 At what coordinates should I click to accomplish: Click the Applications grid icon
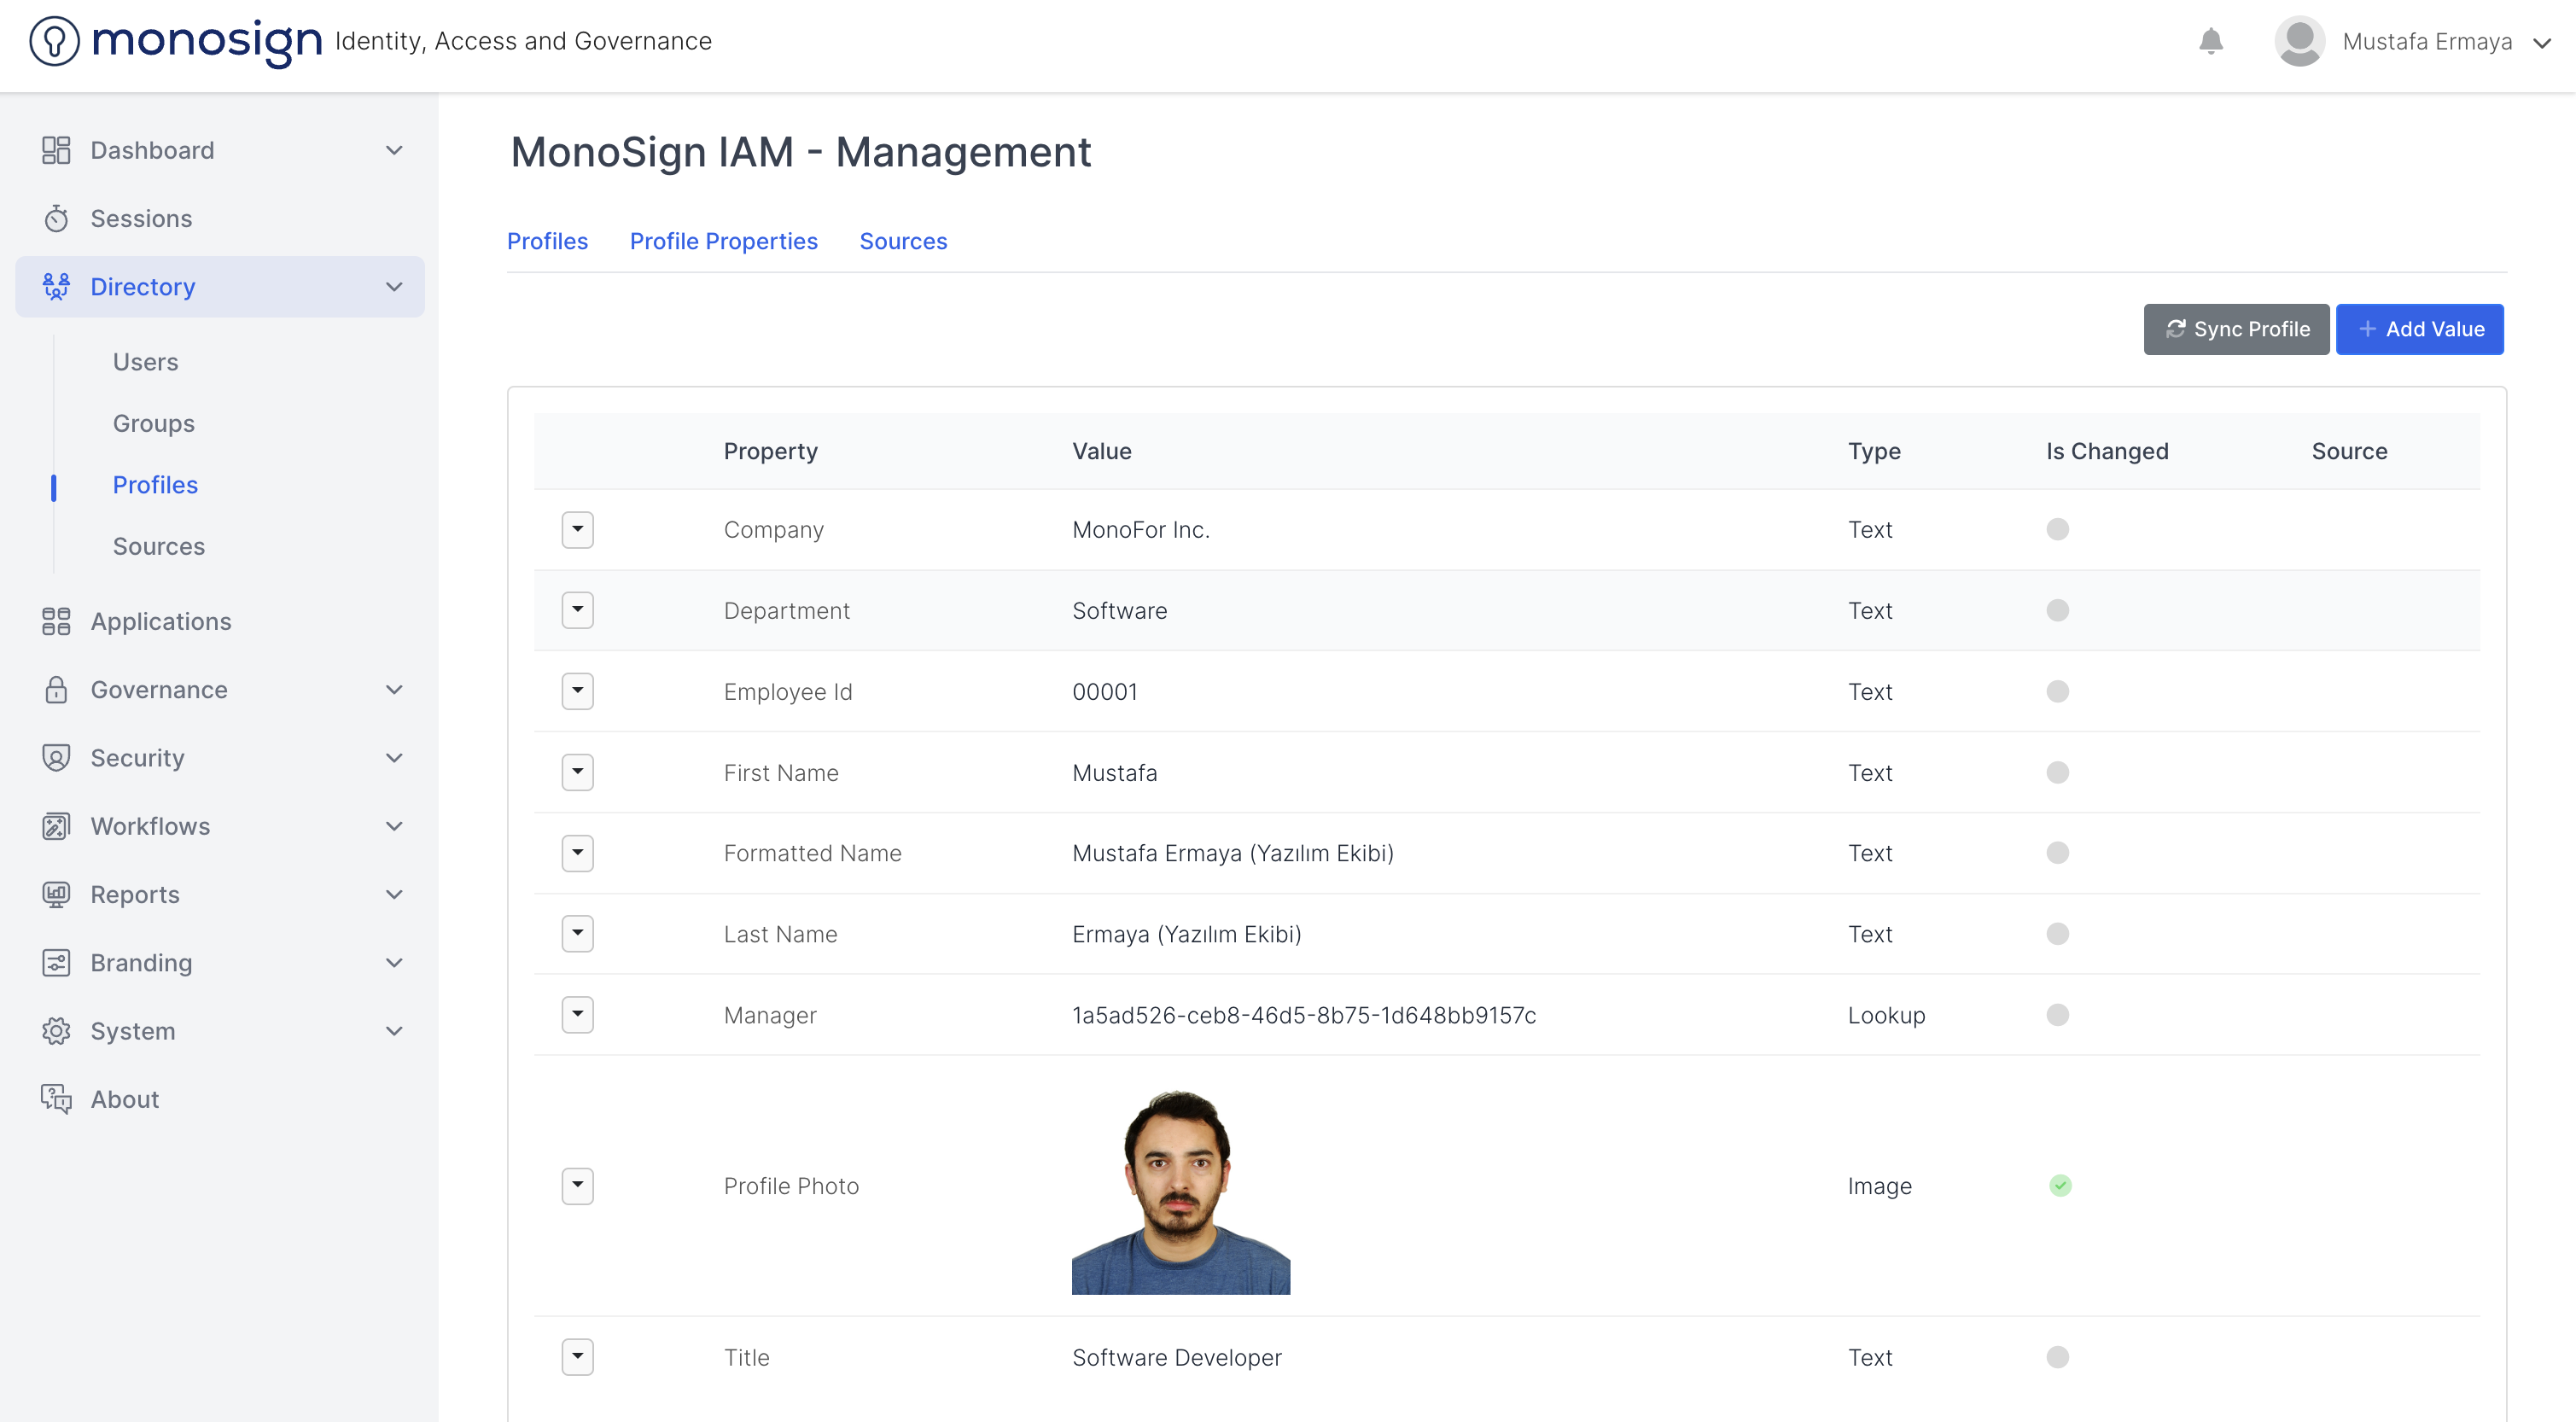[x=56, y=621]
